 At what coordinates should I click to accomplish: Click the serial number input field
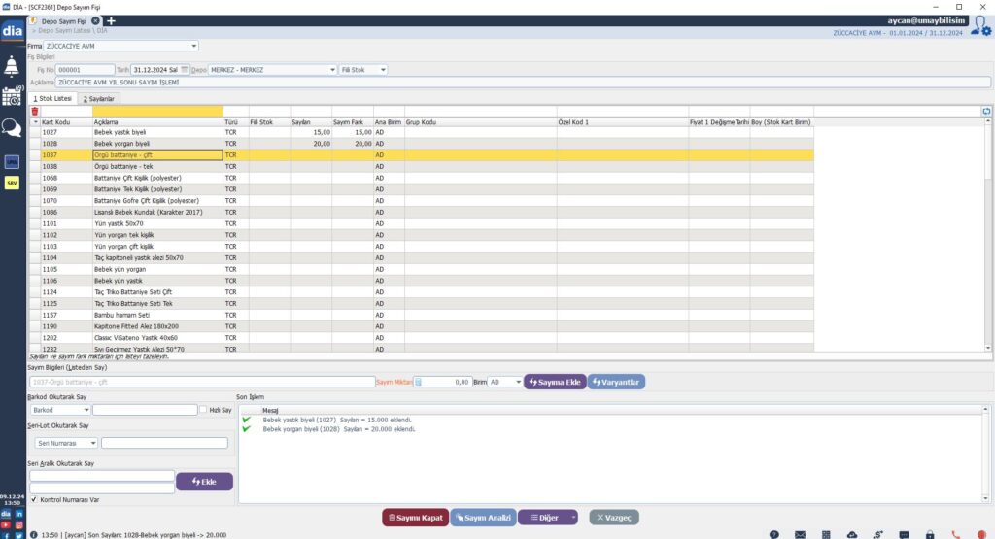[x=164, y=443]
